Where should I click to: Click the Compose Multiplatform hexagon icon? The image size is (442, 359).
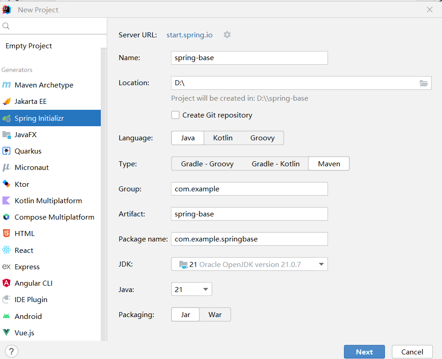(x=6, y=217)
